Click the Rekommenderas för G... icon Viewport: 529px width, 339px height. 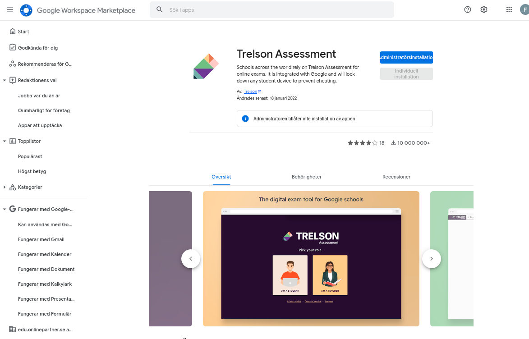click(x=13, y=64)
